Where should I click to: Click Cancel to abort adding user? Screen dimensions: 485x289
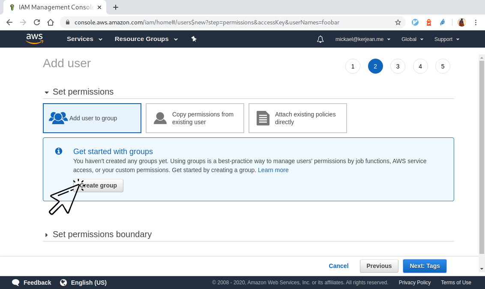click(338, 266)
